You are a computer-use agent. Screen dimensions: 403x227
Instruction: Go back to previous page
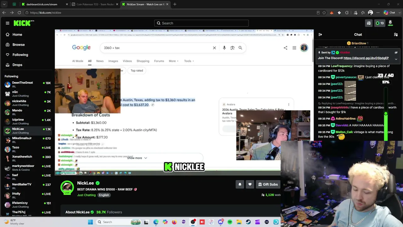coord(4,13)
